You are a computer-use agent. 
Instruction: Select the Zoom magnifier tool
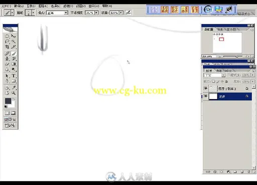14,93
